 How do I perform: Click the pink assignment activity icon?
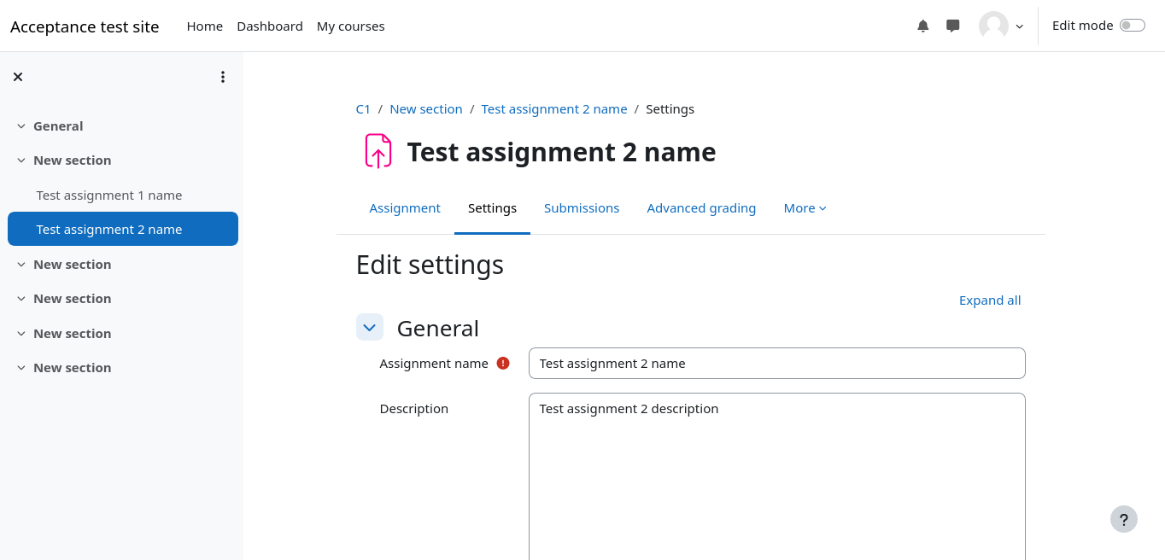(x=378, y=151)
